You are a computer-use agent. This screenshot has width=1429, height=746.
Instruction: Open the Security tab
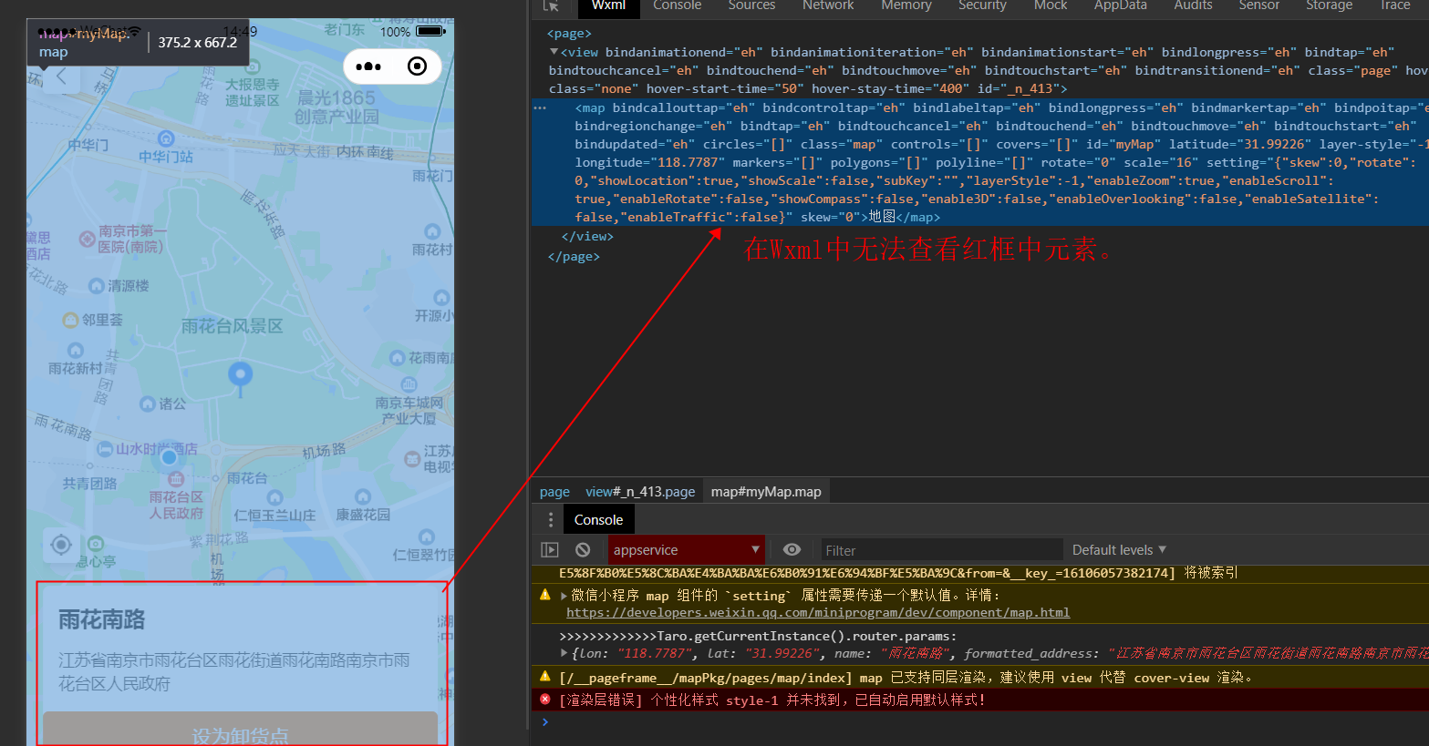coord(982,5)
